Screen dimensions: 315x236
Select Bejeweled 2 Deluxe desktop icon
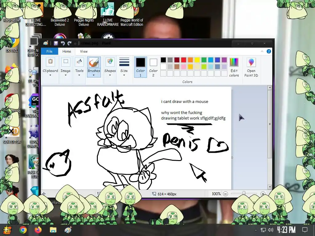click(60, 14)
